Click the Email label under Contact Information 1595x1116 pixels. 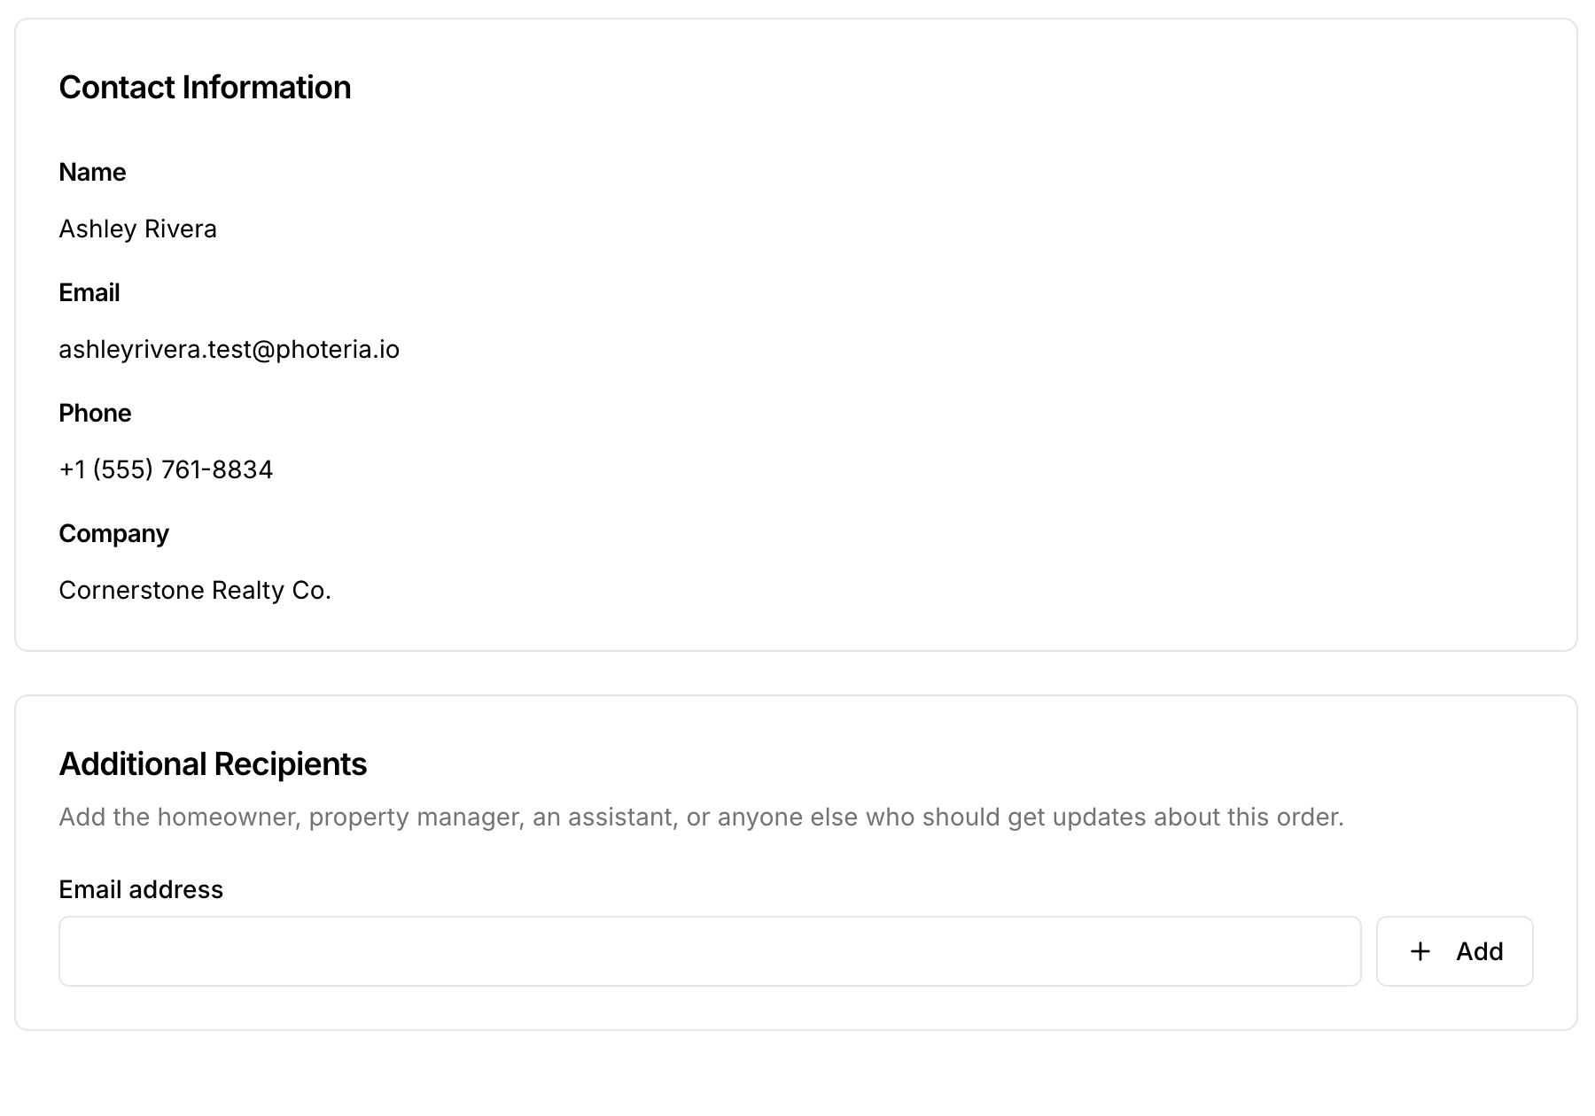[89, 292]
